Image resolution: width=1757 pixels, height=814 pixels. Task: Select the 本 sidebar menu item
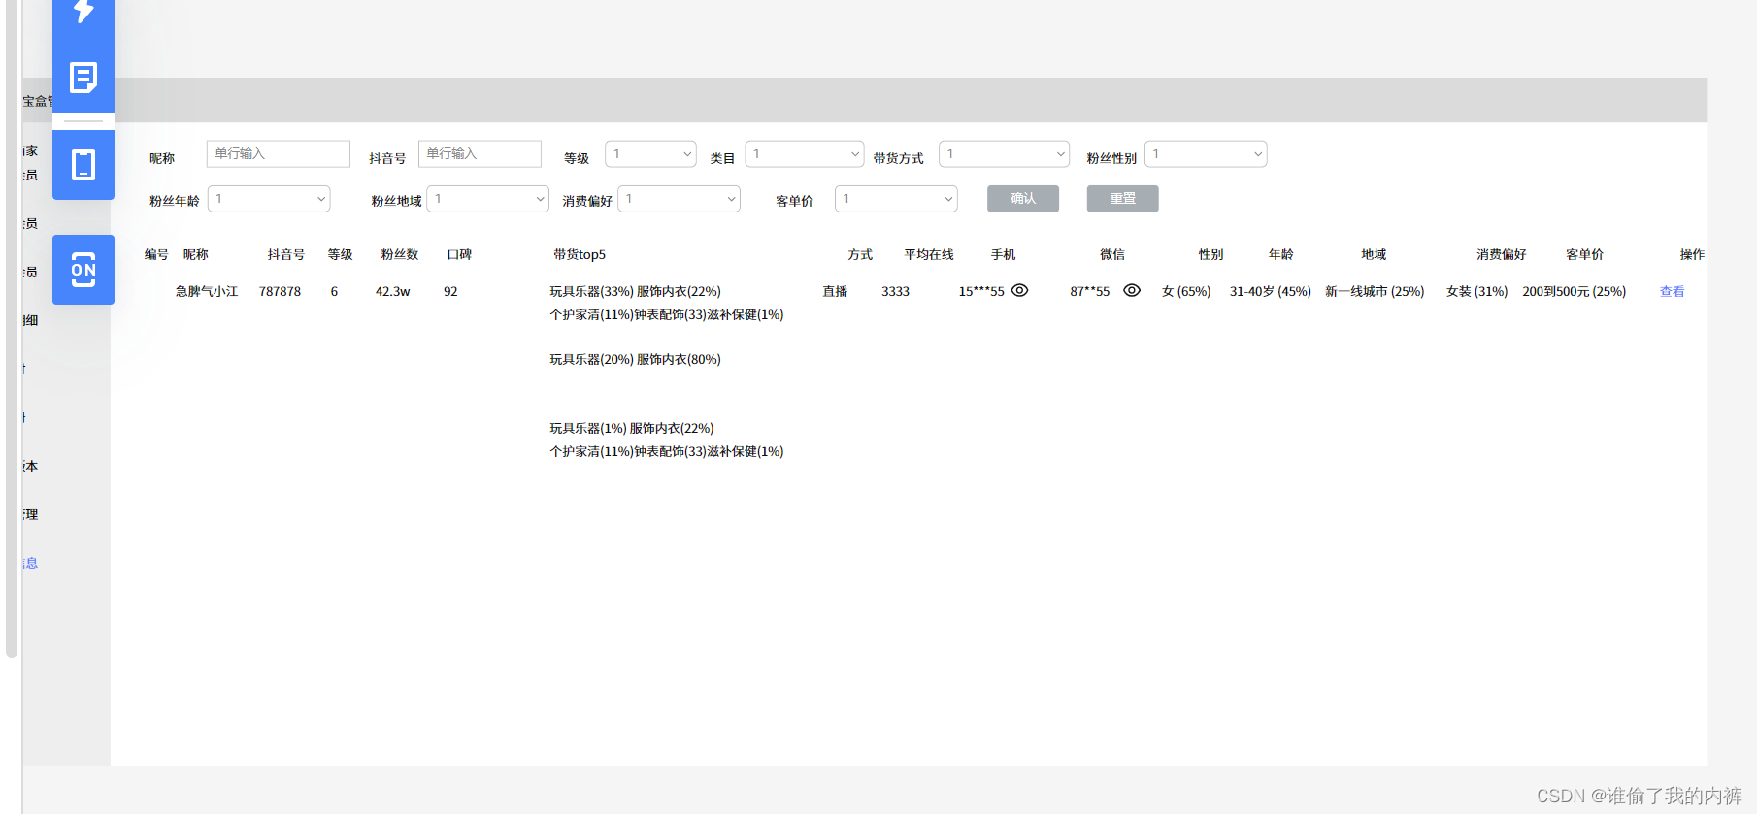pos(30,467)
